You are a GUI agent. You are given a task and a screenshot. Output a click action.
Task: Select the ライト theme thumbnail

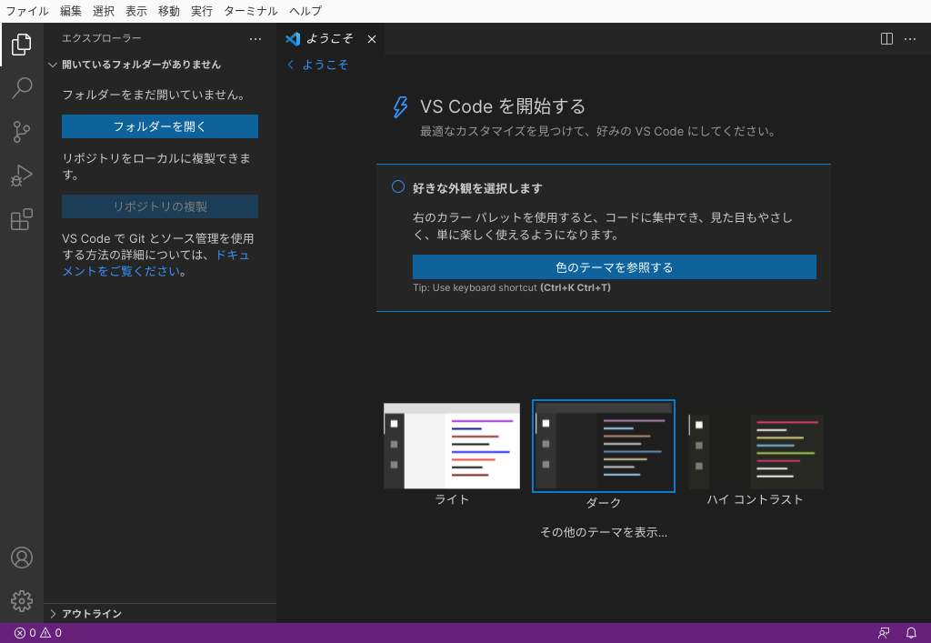(x=452, y=446)
